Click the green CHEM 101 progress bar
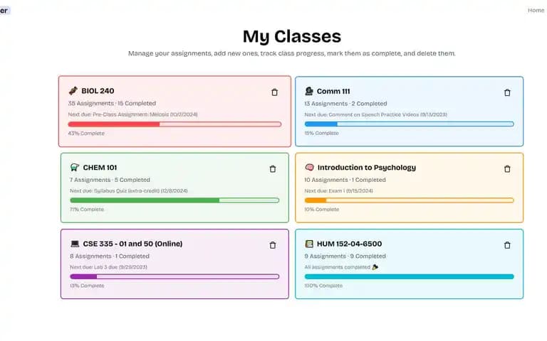547x341 pixels. [174, 200]
